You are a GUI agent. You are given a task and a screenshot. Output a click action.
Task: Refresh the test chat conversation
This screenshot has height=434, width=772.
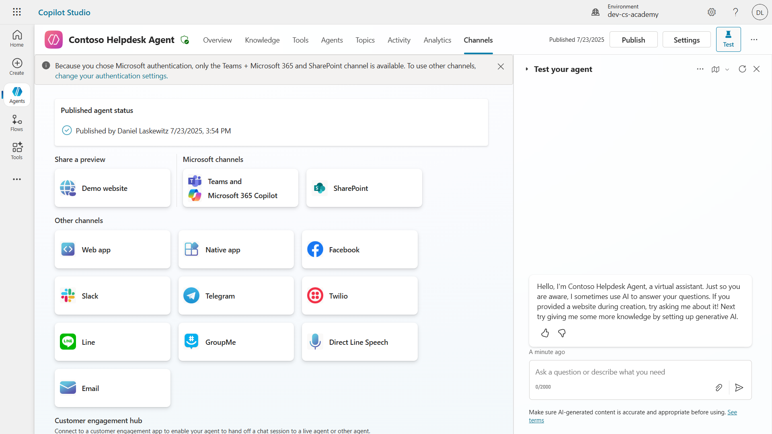point(743,69)
